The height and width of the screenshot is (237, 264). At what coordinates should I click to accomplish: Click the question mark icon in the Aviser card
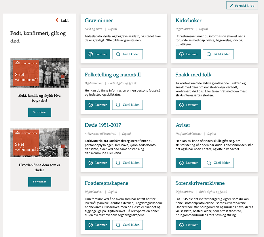point(181,163)
